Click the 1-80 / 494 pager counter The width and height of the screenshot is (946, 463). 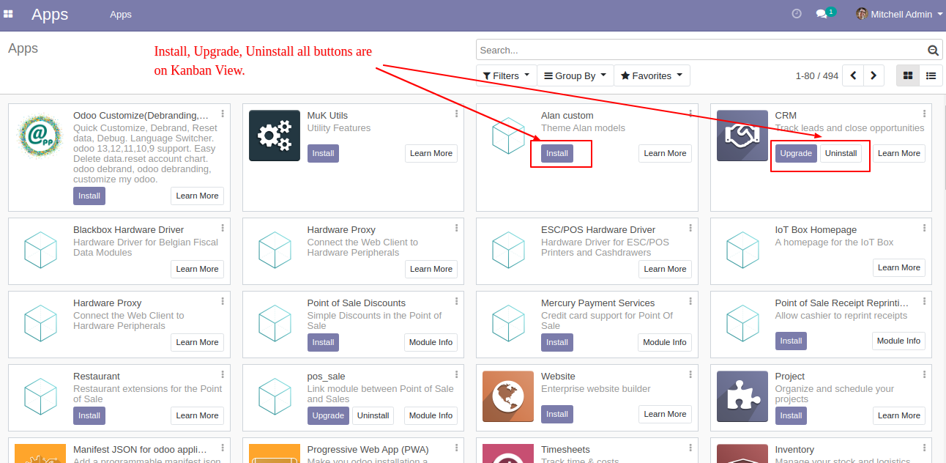point(816,75)
